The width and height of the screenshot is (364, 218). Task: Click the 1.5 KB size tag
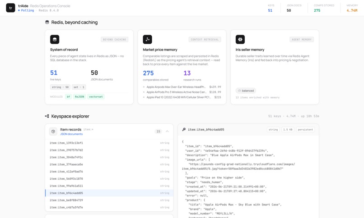(288, 130)
